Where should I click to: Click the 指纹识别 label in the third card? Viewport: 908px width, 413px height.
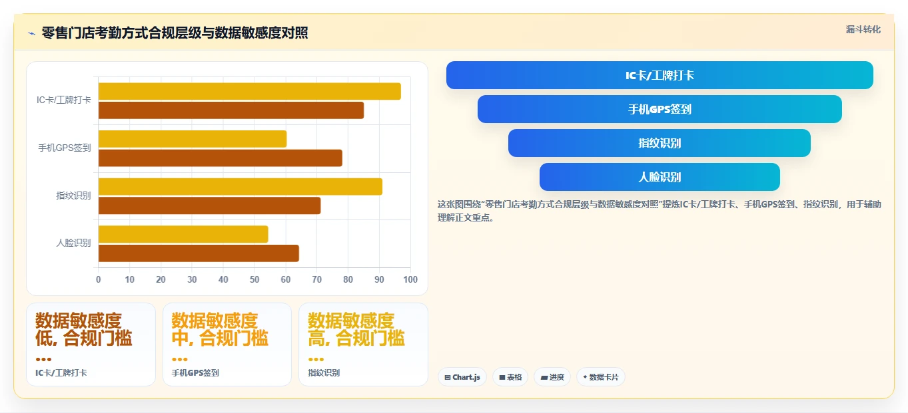[324, 373]
